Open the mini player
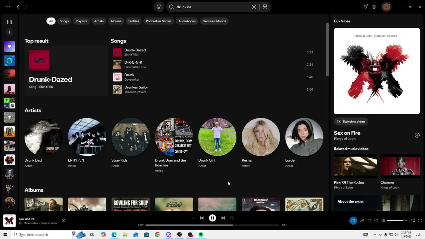This screenshot has height=239, width=425. [x=413, y=221]
